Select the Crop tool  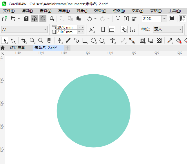24,40
